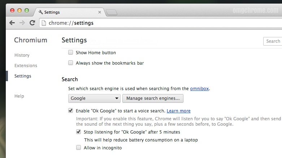
Task: Click the forward navigation arrow
Action: click(x=22, y=23)
